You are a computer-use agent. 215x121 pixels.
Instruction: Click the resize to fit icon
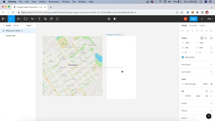tap(211, 38)
